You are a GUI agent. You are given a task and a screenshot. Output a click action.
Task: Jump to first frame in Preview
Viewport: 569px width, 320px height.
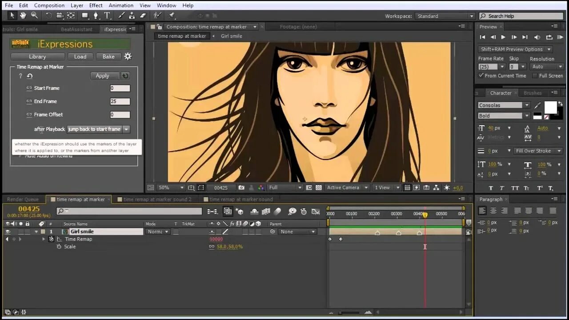(482, 37)
